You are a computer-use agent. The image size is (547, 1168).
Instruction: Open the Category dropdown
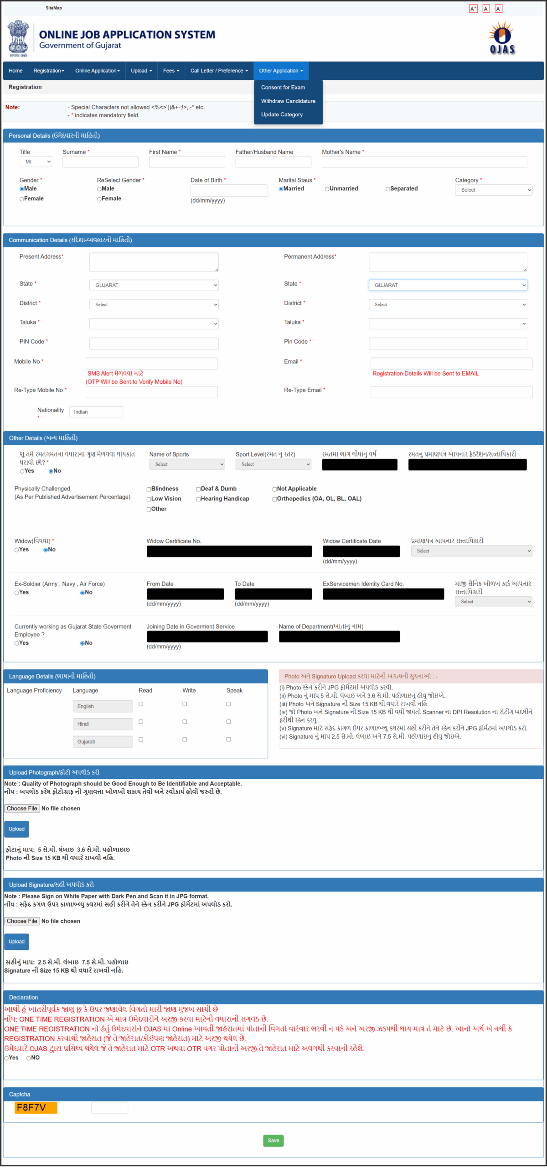(x=494, y=190)
